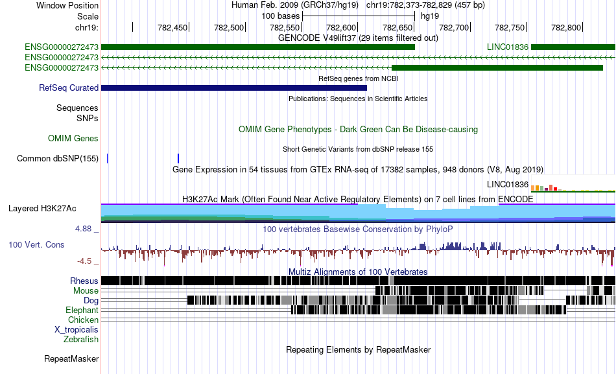
Task: Click the Rhesus species label
Action: [84, 281]
